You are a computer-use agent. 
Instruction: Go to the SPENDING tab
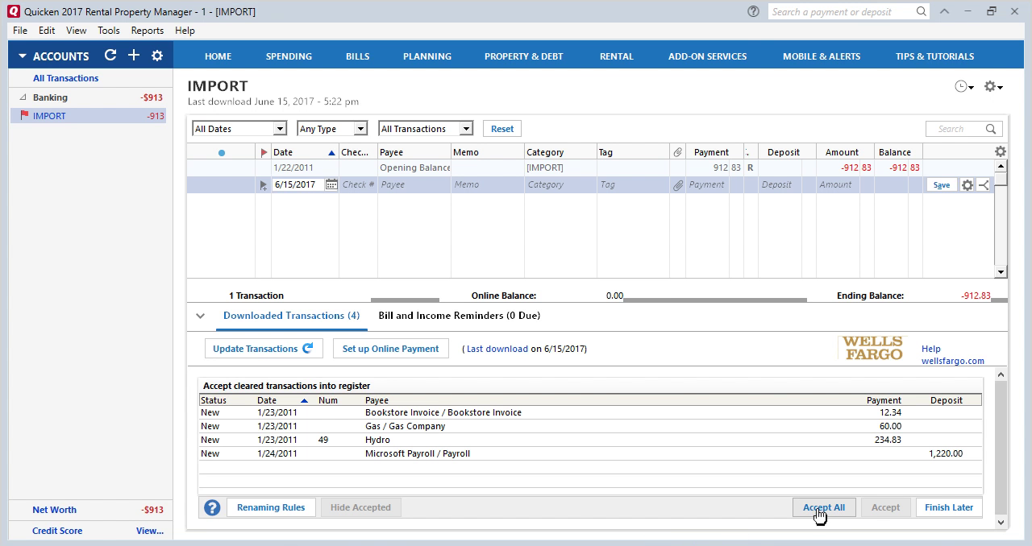point(289,56)
